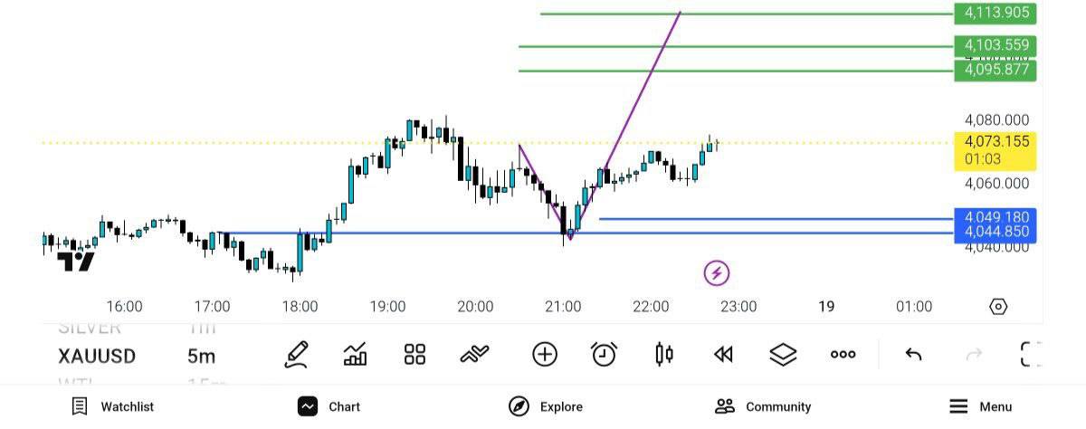
Task: Enter fullscreen chart mode
Action: click(1031, 355)
